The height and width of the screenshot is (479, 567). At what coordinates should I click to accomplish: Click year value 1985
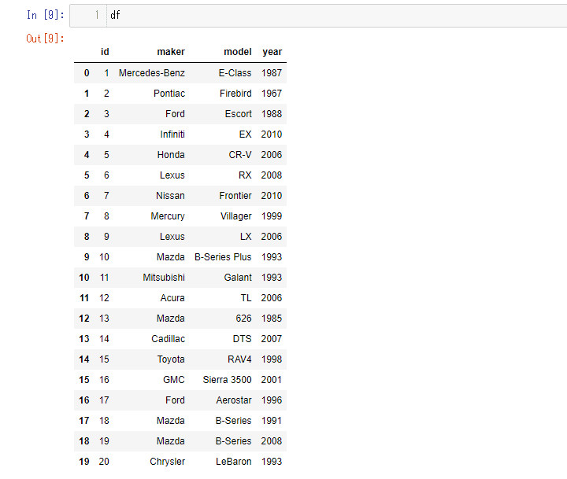[272, 319]
